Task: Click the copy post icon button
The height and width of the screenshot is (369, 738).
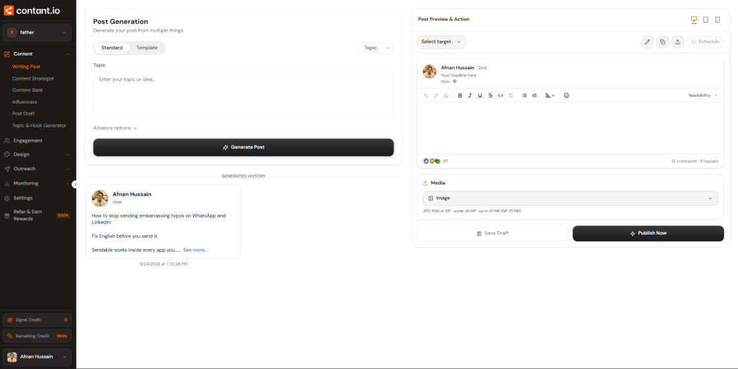Action: (x=662, y=42)
